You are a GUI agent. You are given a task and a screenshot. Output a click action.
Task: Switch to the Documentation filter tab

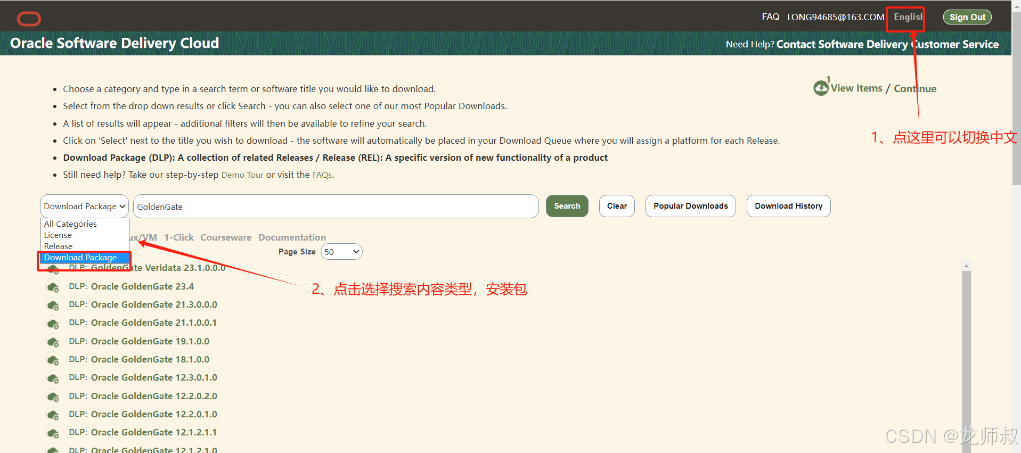click(x=292, y=237)
